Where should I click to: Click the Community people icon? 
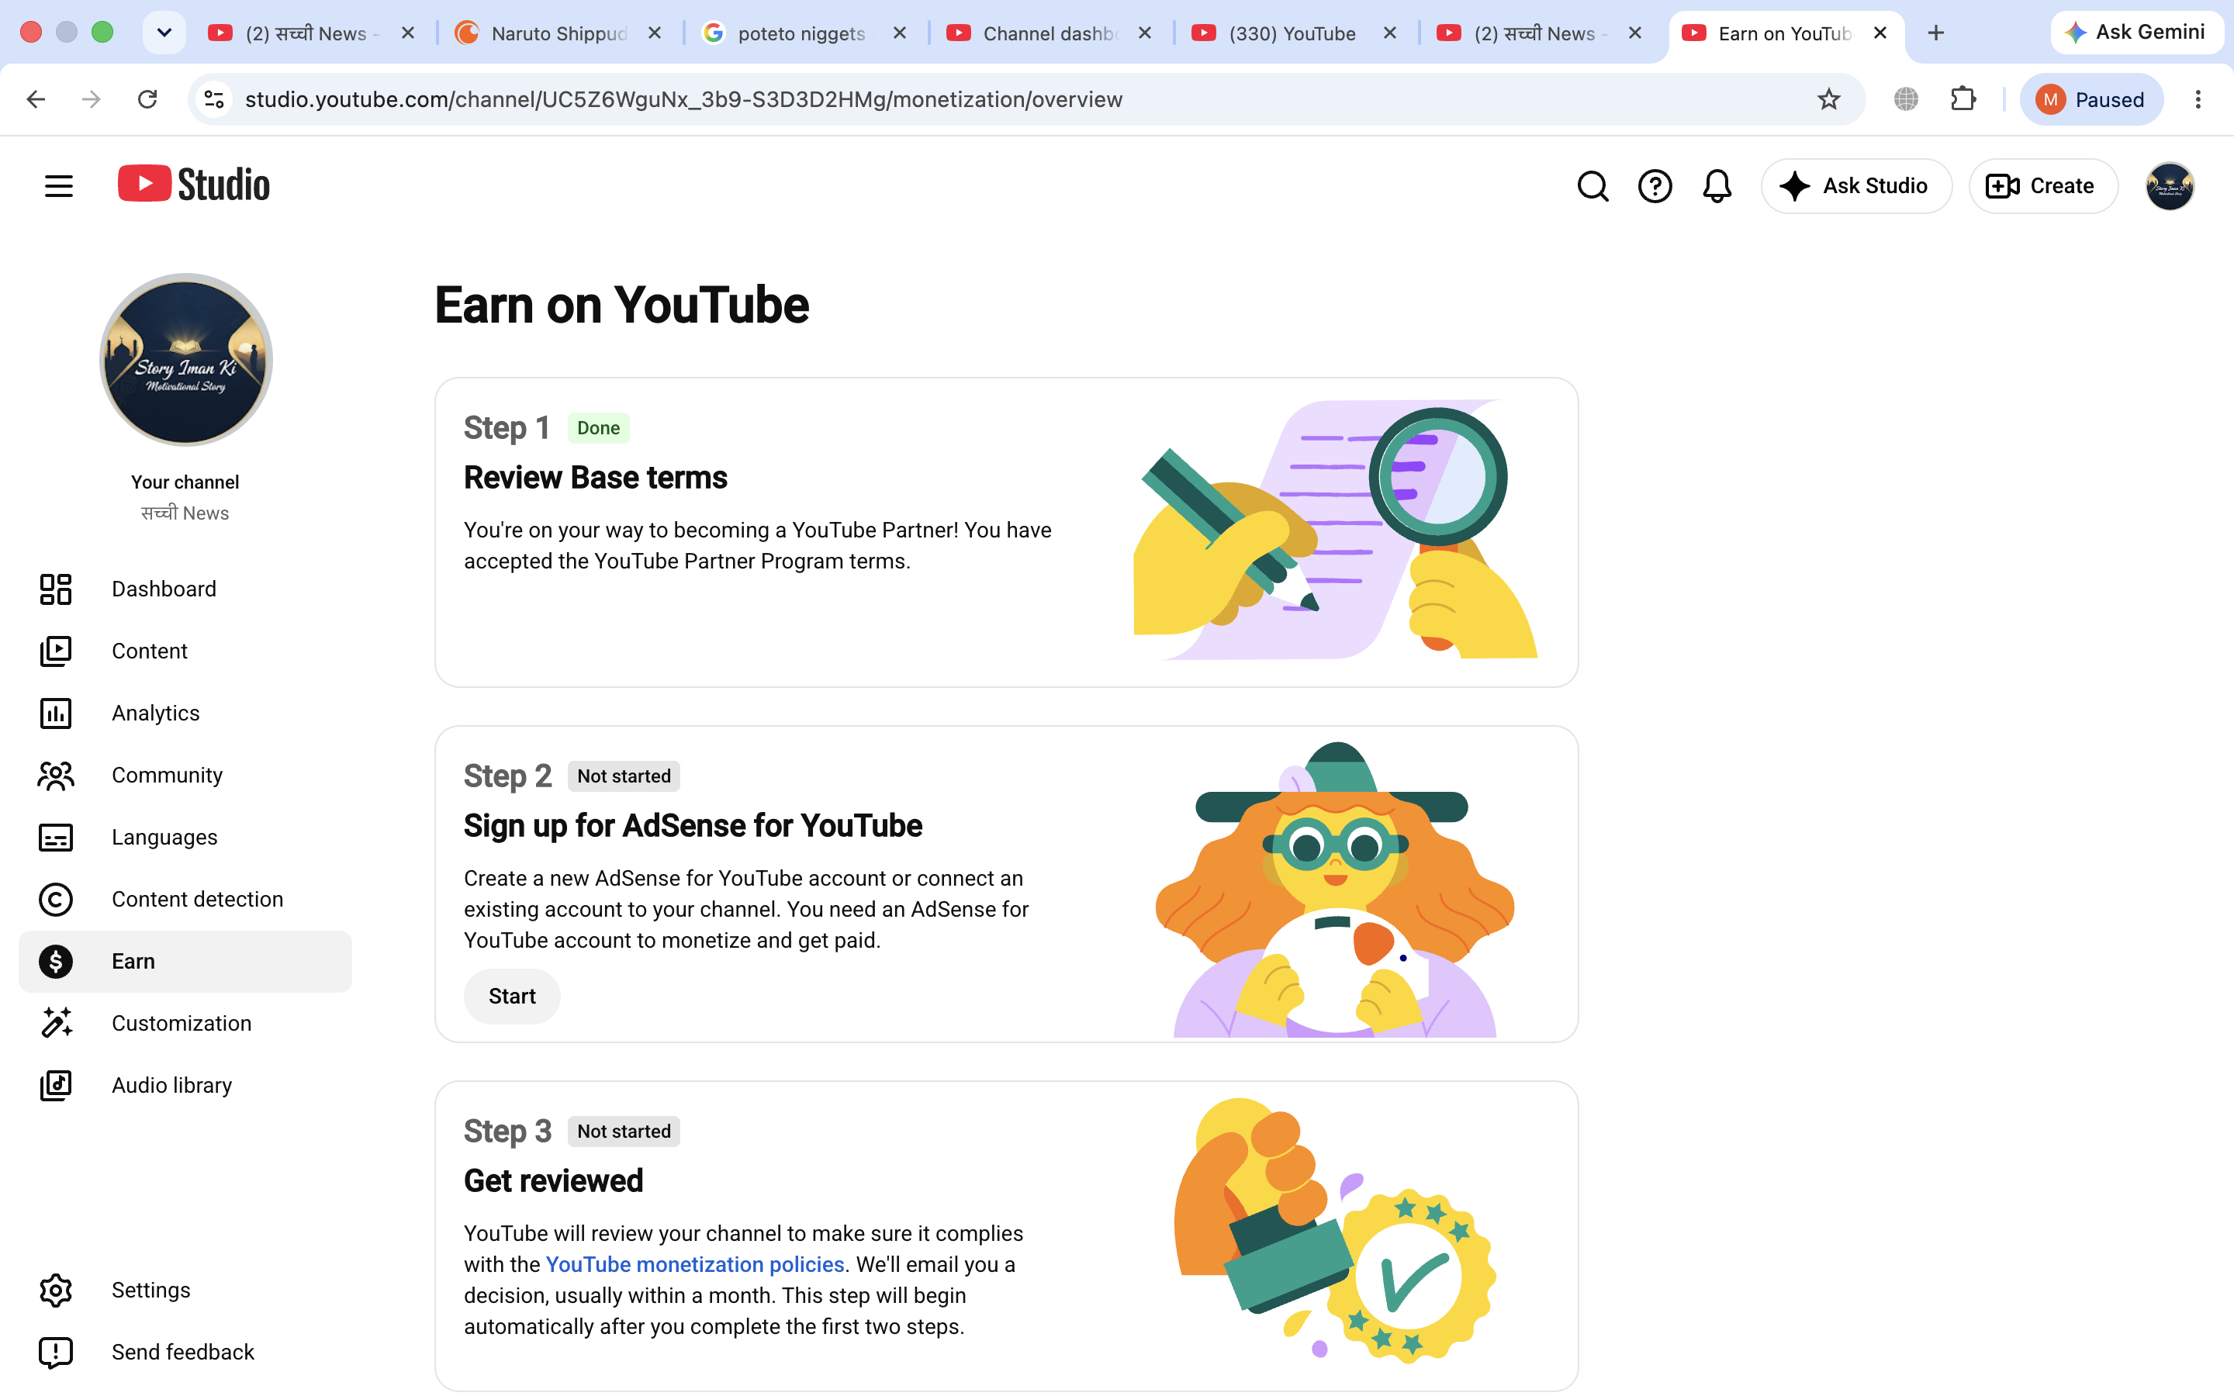point(55,775)
